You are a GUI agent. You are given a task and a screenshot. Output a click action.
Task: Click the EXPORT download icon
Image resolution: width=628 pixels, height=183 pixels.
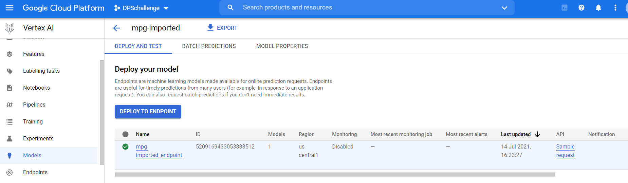click(210, 28)
